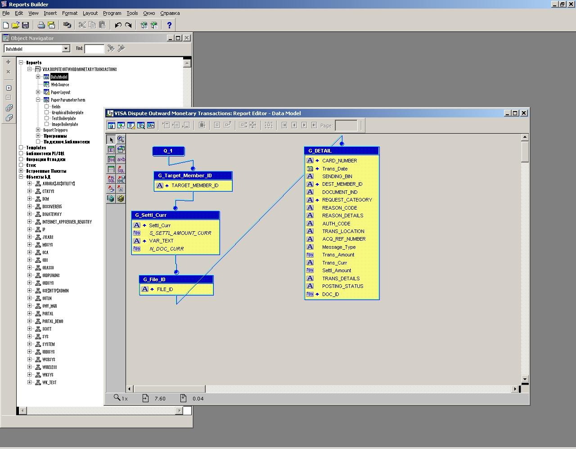The height and width of the screenshot is (449, 576).
Task: Click the Data Model view icon in editor toolbar
Action: (x=111, y=125)
